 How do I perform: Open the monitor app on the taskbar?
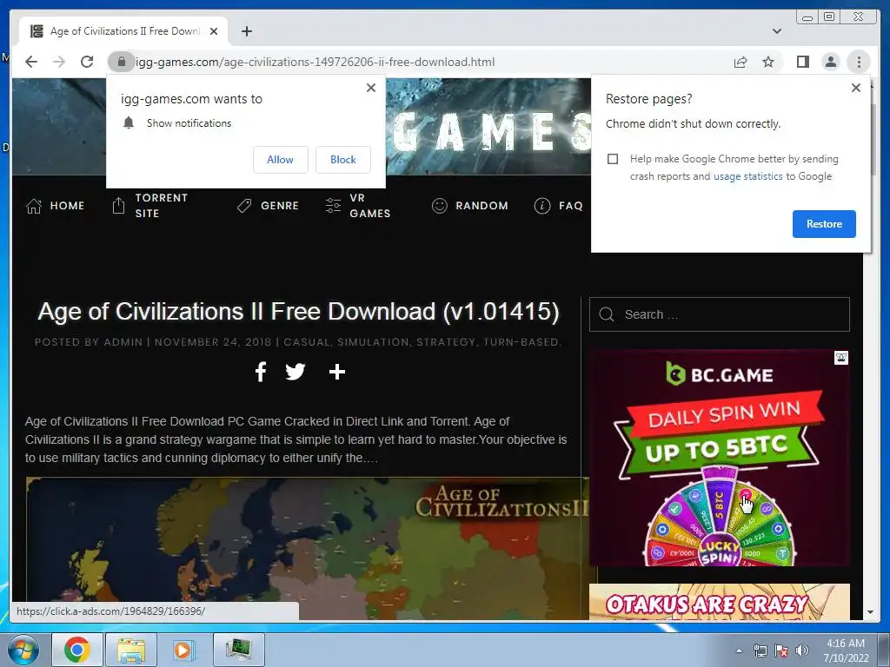[239, 650]
